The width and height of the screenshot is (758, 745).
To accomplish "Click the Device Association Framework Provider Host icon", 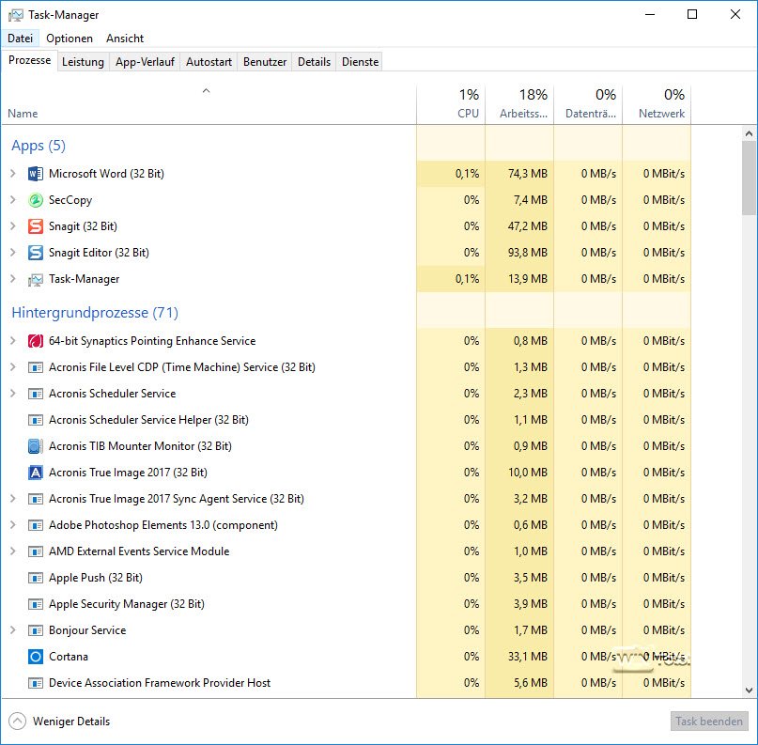I will pyautogui.click(x=36, y=683).
